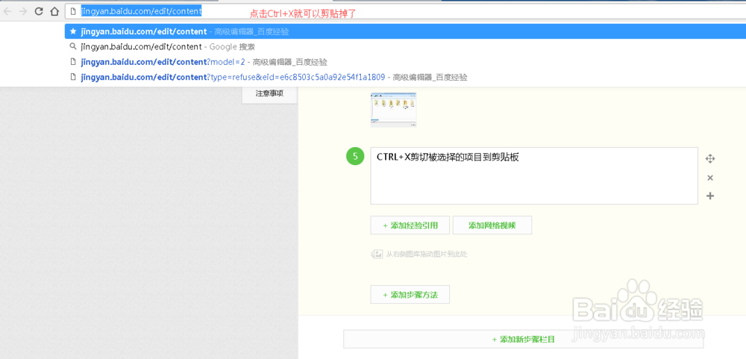Click the 添加经验引用 button
746x359 pixels.
point(410,225)
